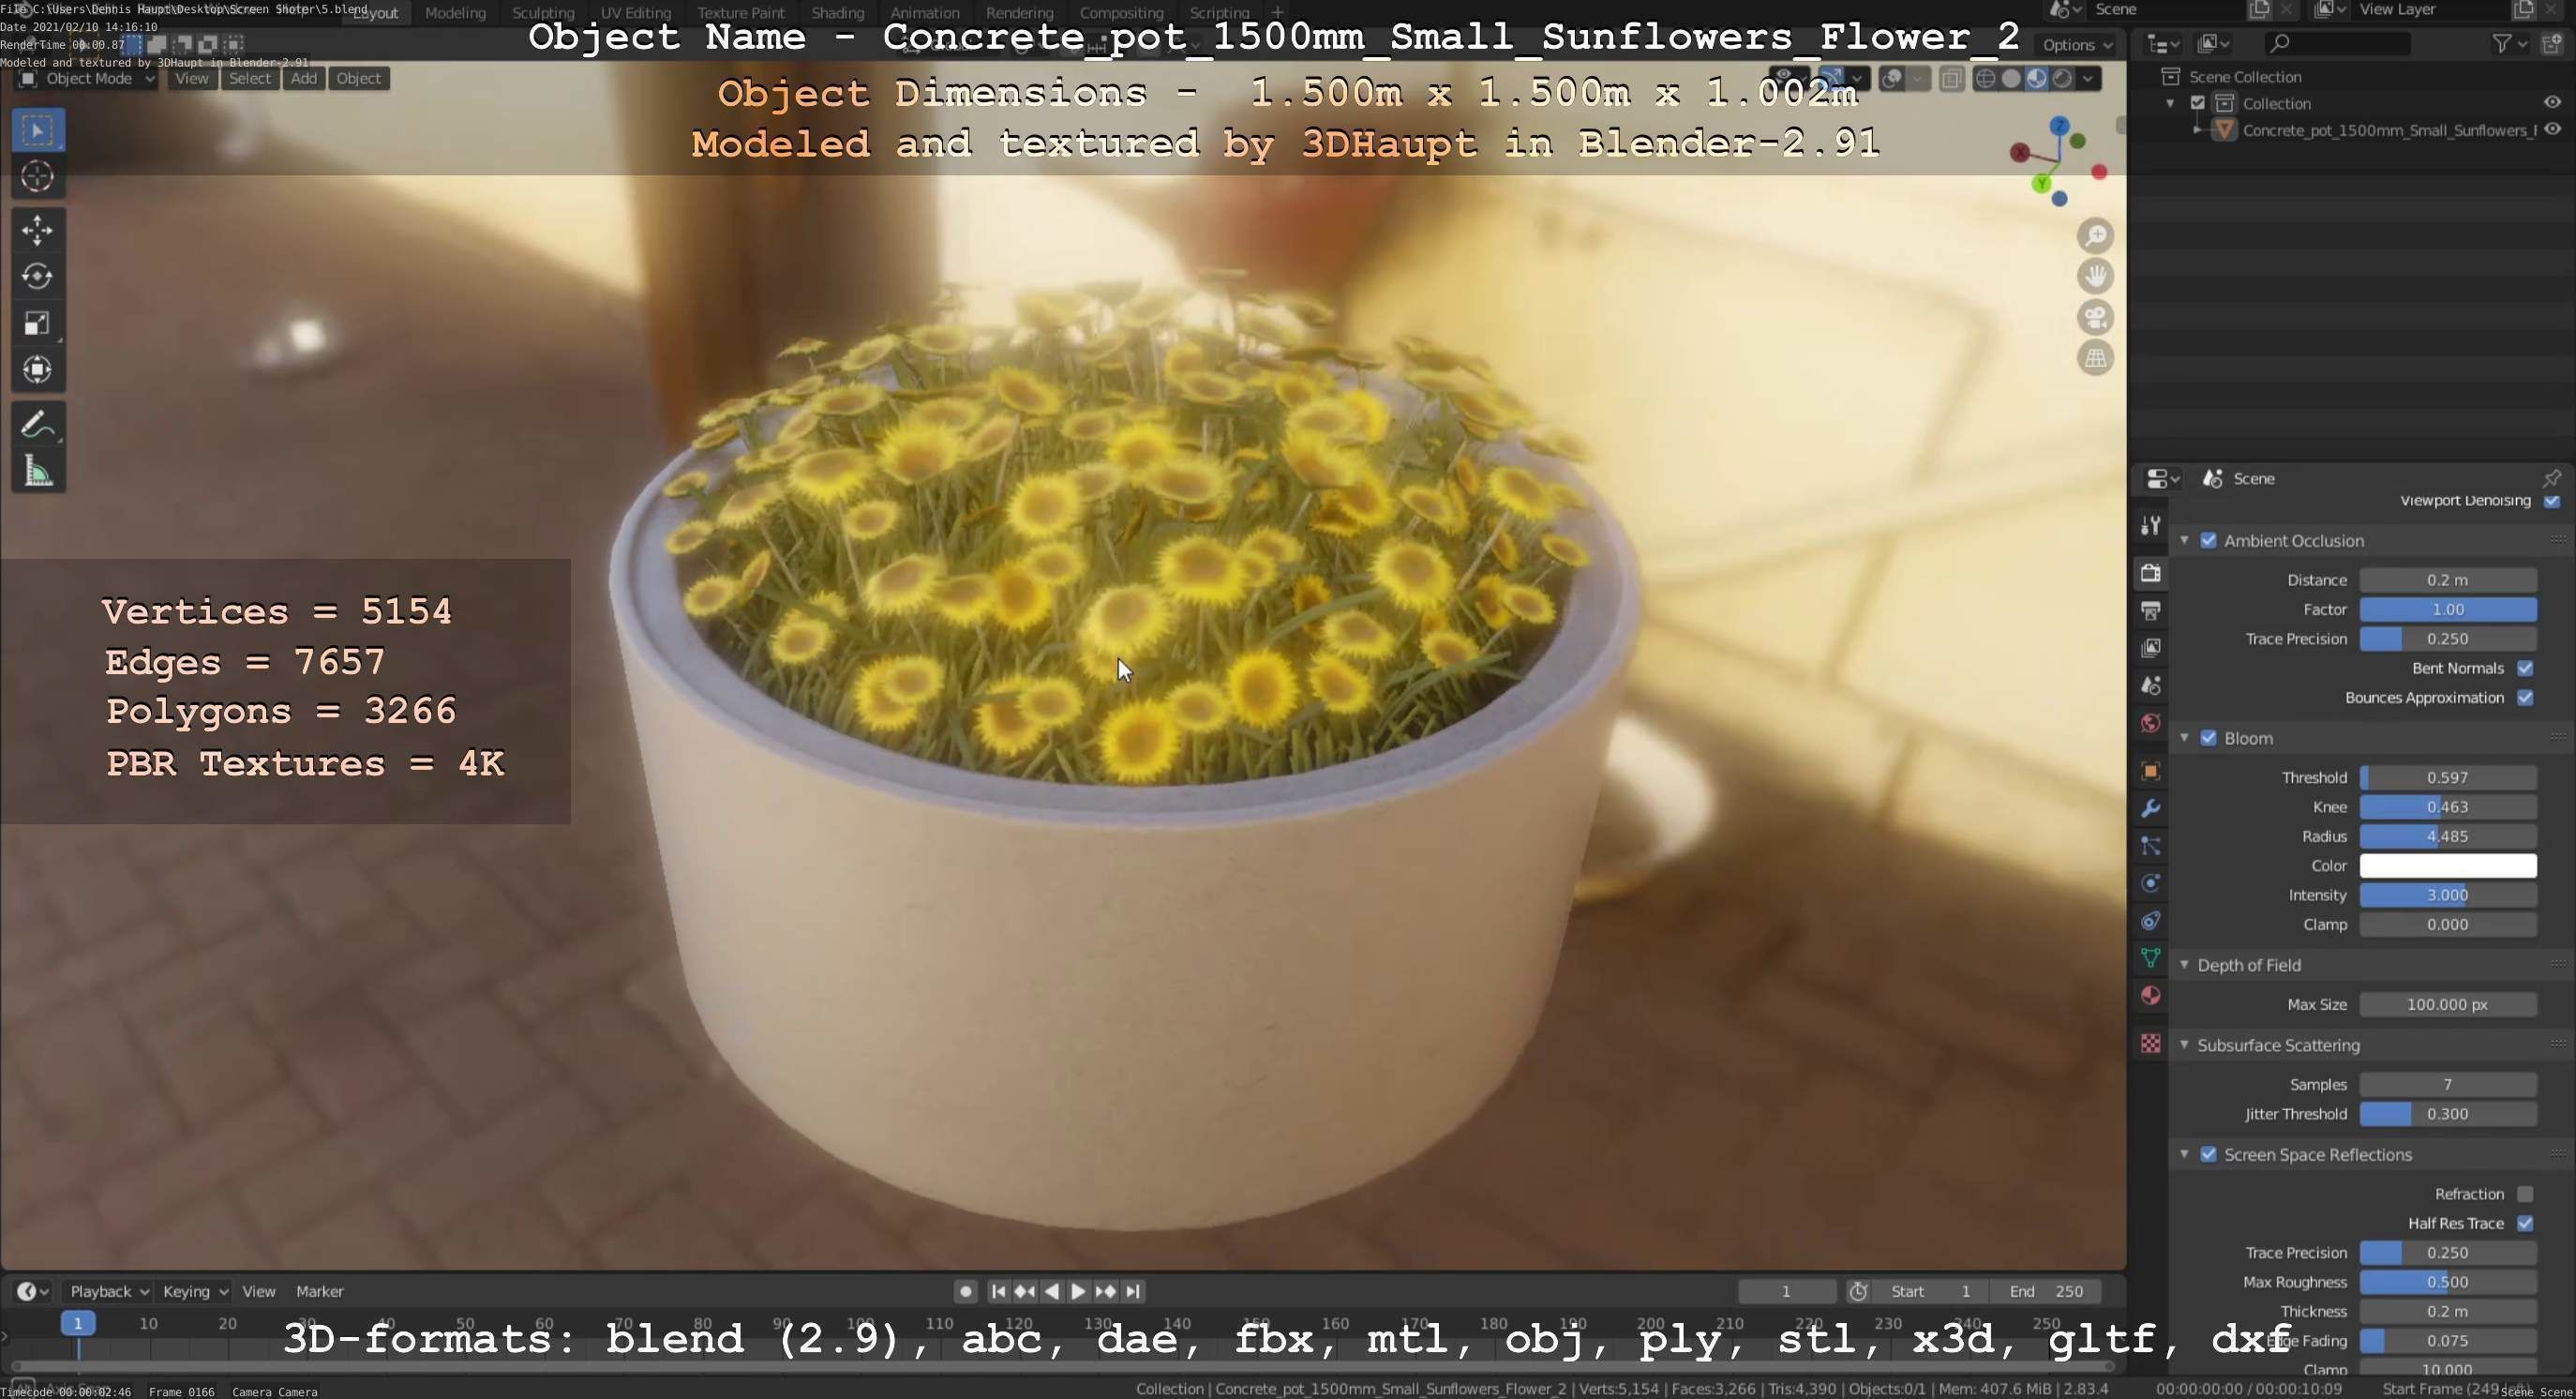Expand the Concrete_pot object in outliner
Image resolution: width=2576 pixels, height=1399 pixels.
click(x=2197, y=130)
